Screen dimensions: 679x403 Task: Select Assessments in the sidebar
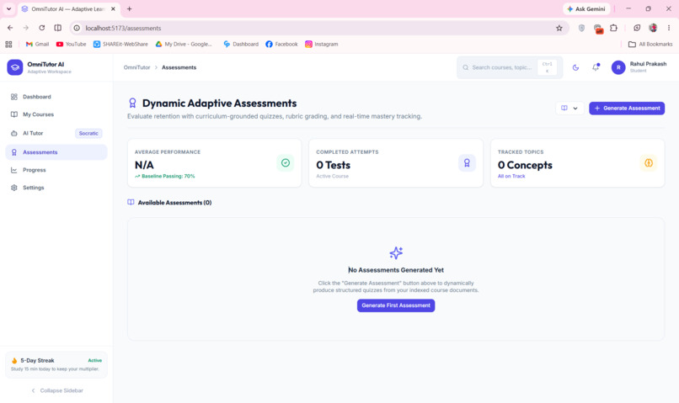tap(56, 152)
